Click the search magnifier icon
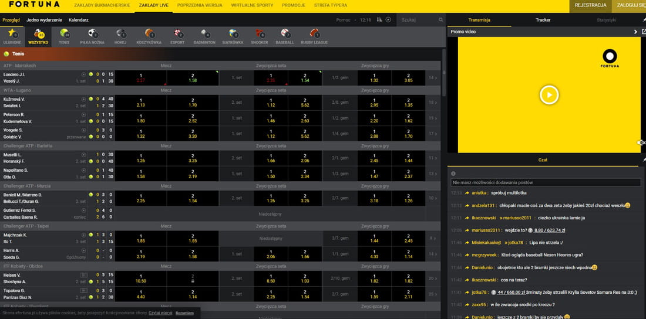 coord(440,20)
